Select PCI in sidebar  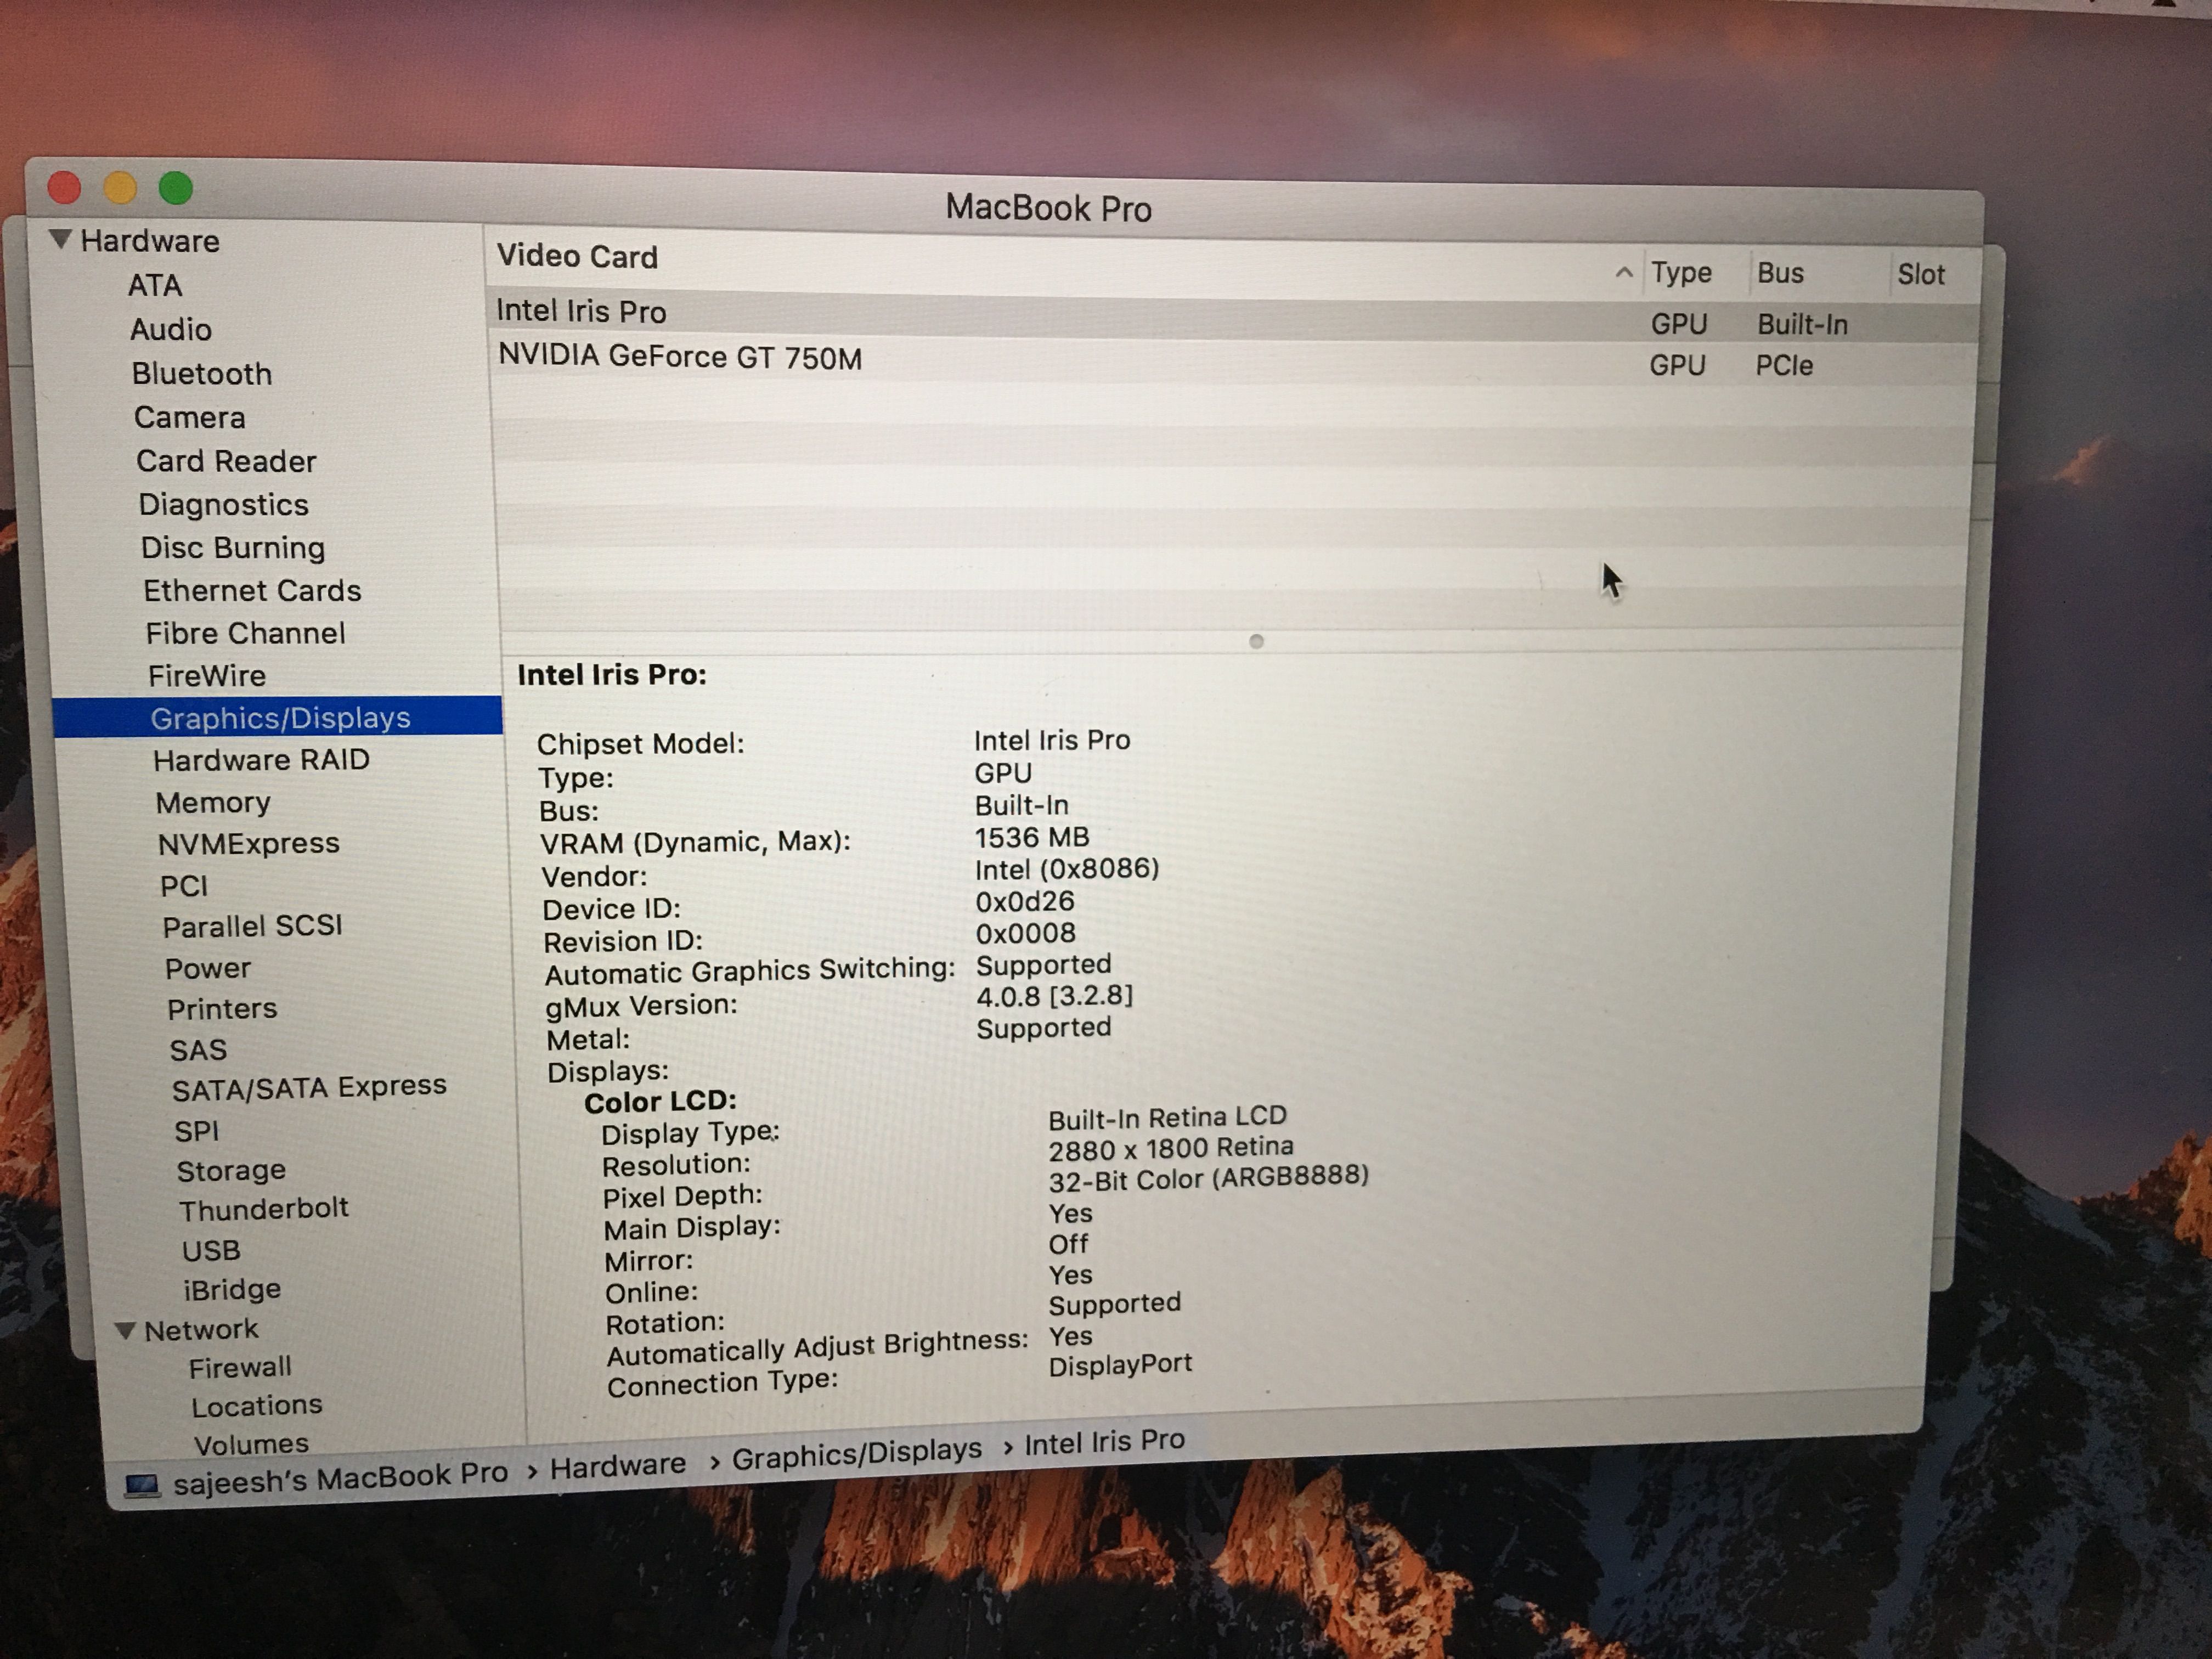[x=184, y=886]
